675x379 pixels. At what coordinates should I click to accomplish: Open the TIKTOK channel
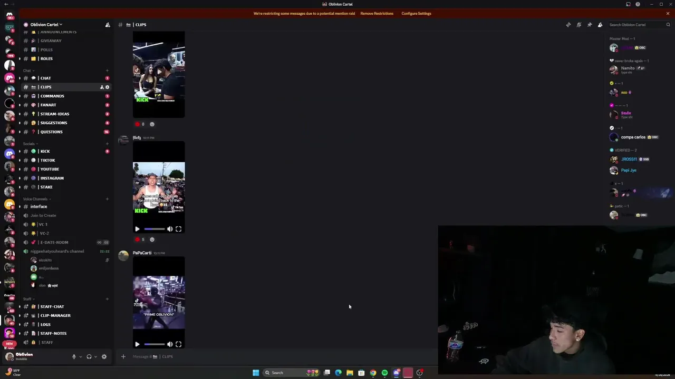66,160
